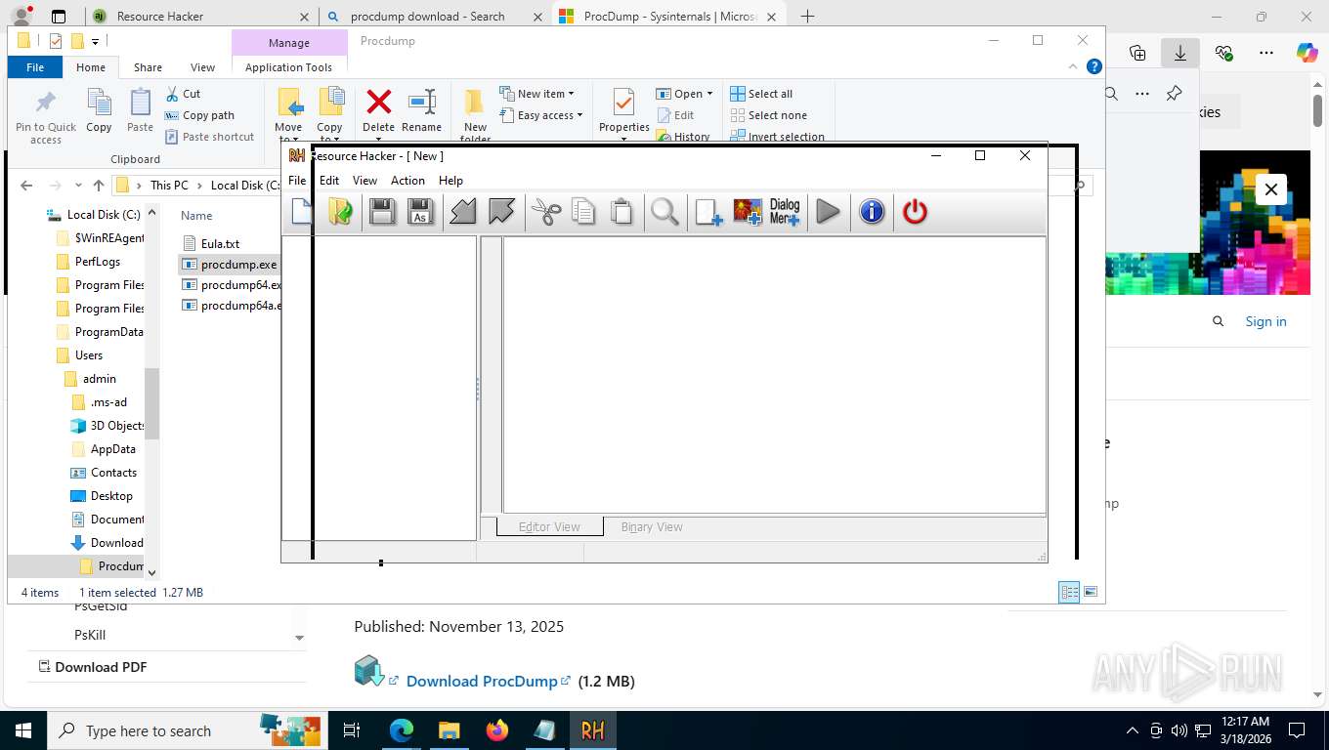Image resolution: width=1329 pixels, height=750 pixels.
Task: Expand the New item dropdown
Action: point(536,94)
